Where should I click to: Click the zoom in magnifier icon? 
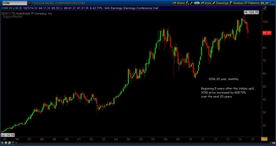pyautogui.click(x=6, y=143)
